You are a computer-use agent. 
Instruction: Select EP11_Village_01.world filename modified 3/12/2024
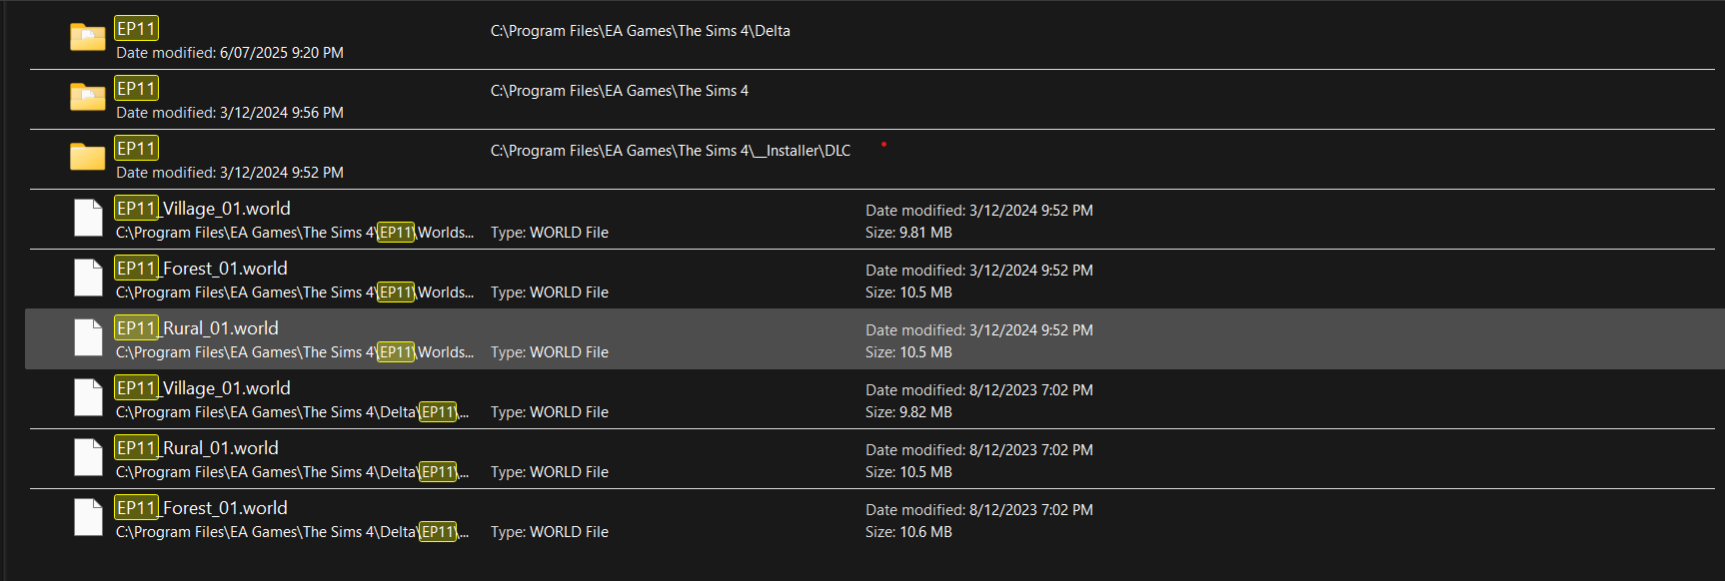(203, 209)
